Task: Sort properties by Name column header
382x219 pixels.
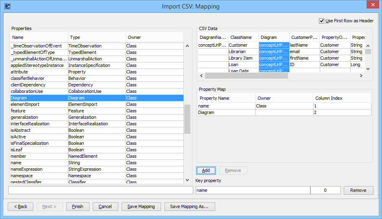Action: tap(39, 37)
